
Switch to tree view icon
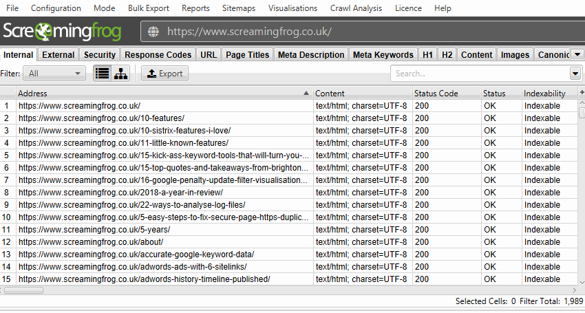pos(120,74)
